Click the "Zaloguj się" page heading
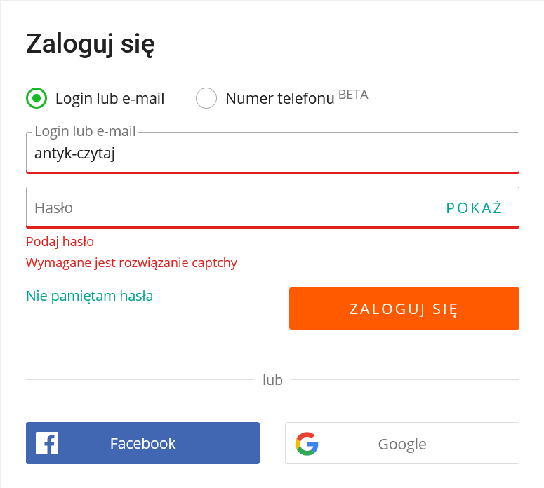Screen dimensions: 544x488 pos(91,44)
